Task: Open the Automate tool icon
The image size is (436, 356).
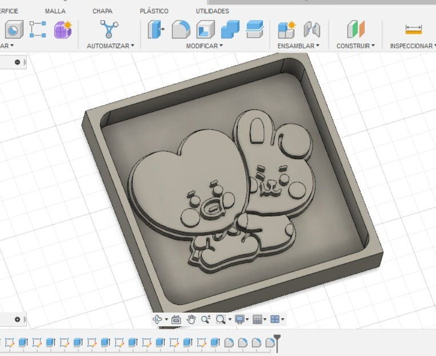Action: [x=109, y=29]
